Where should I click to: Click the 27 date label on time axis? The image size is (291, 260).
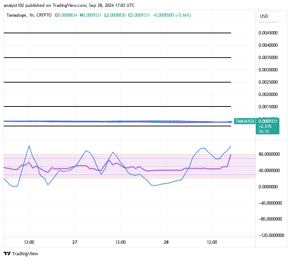75,242
